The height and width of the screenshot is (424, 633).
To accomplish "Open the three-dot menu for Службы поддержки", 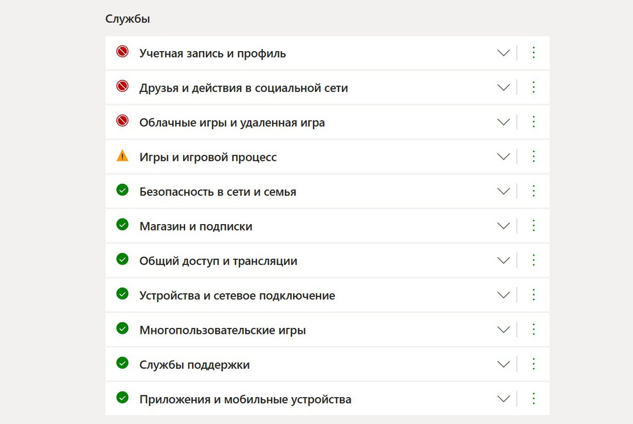I will [x=533, y=364].
